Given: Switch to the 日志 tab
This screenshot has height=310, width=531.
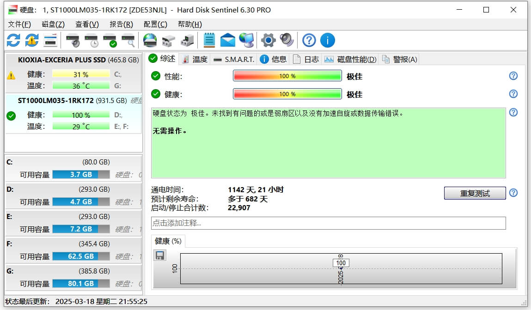Looking at the screenshot, I should 306,59.
